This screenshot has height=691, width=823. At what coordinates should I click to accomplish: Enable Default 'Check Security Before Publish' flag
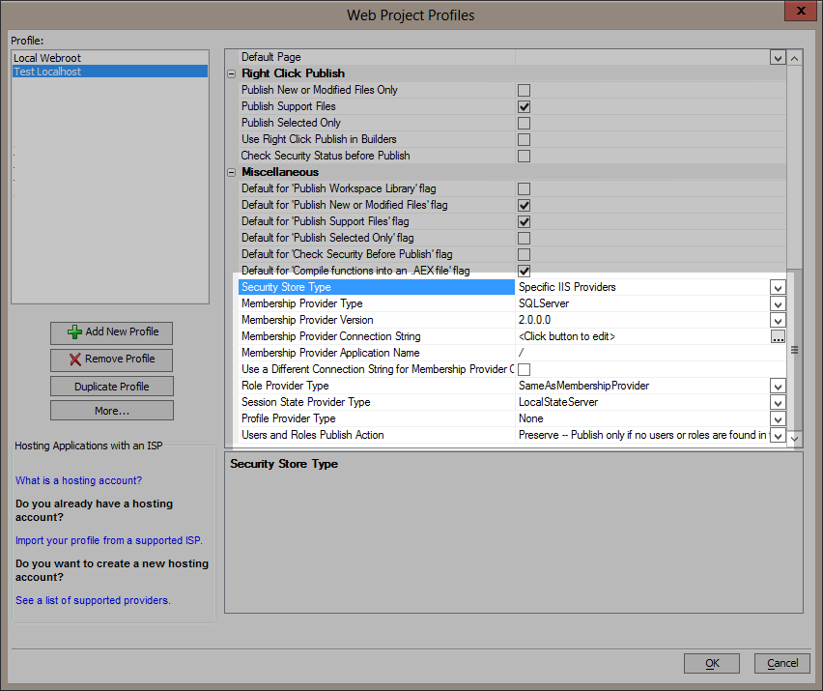click(524, 255)
